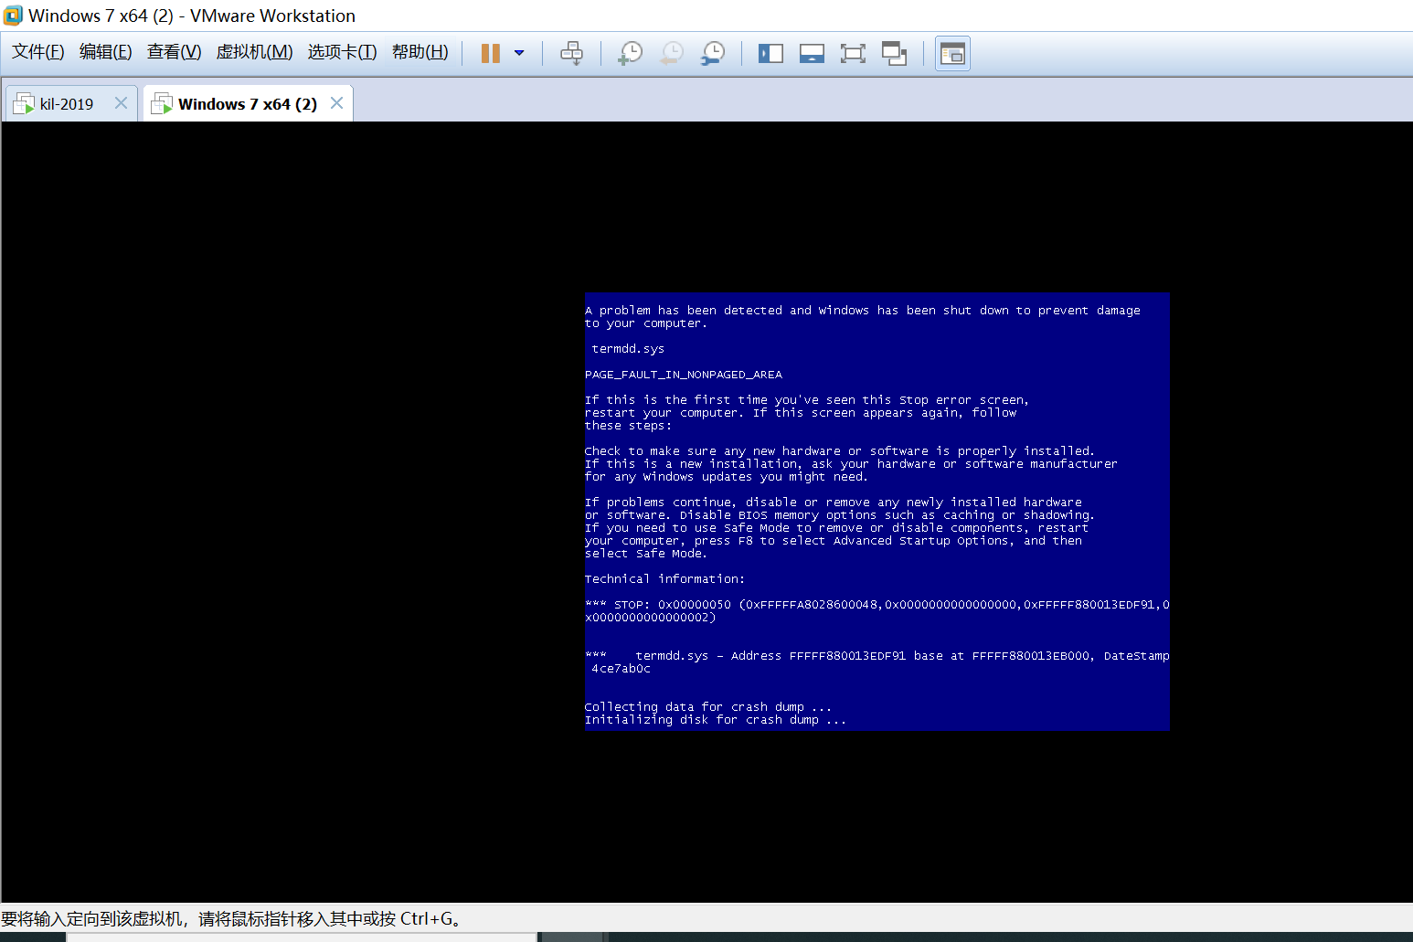Open the 文件(F) menu

(37, 52)
